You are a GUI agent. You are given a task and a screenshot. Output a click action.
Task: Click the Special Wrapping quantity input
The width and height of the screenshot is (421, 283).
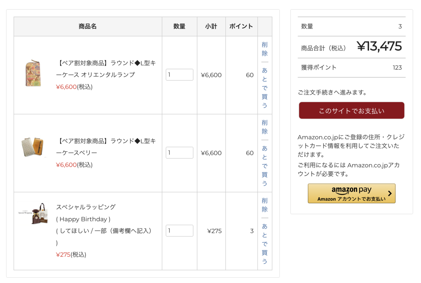tap(179, 230)
